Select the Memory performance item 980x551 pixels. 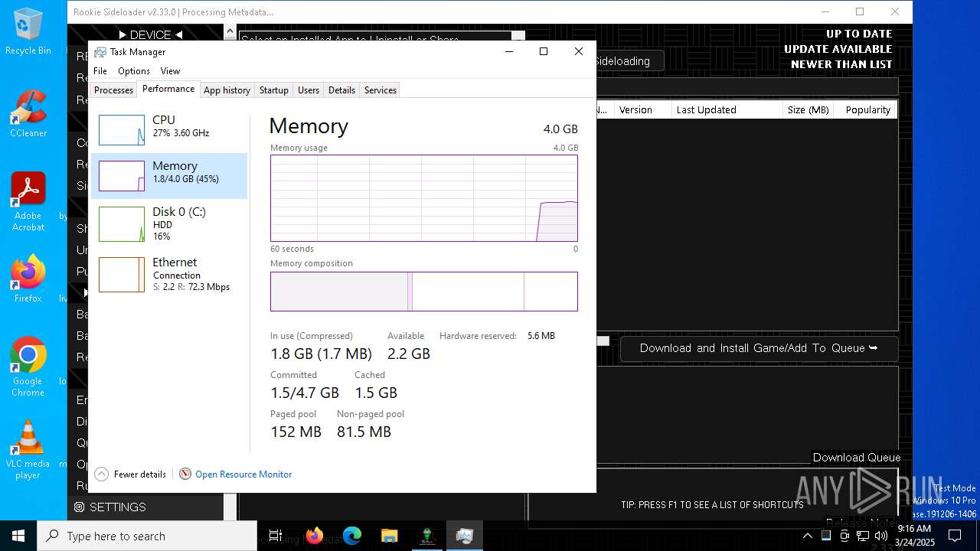point(169,176)
